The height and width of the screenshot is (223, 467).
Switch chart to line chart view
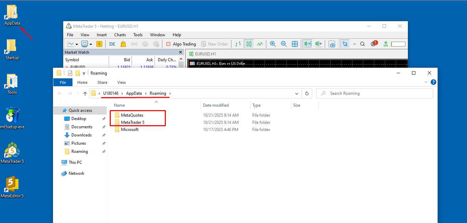coord(260,44)
